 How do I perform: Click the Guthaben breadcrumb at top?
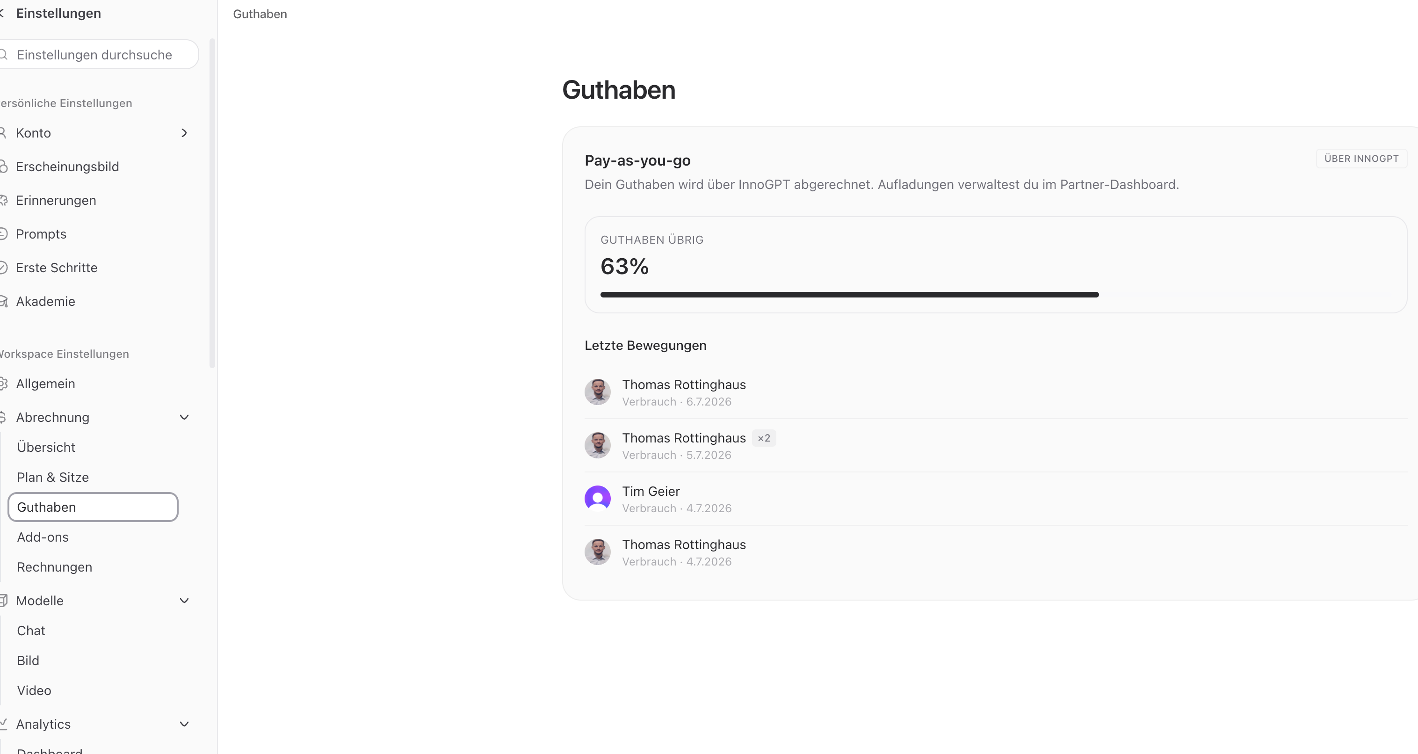(x=260, y=14)
